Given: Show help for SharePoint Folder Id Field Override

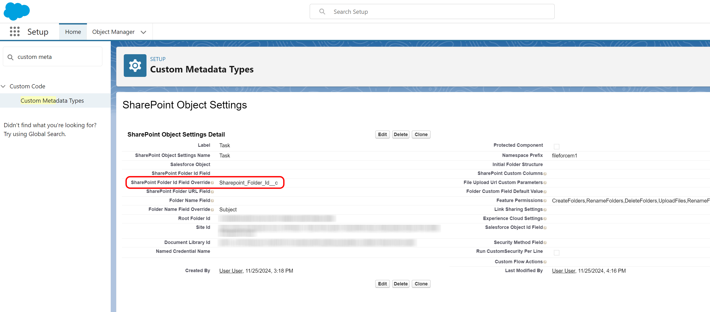Looking at the screenshot, I should pyautogui.click(x=212, y=183).
